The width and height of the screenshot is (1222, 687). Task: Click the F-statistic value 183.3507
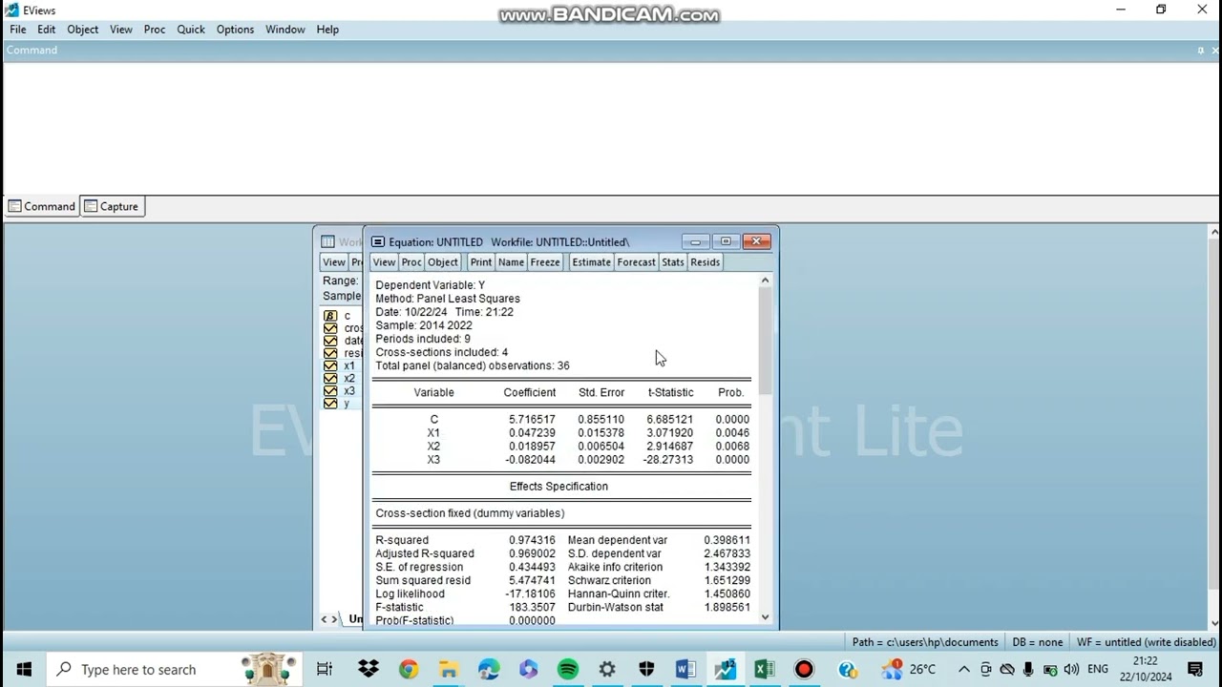click(x=532, y=607)
